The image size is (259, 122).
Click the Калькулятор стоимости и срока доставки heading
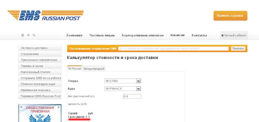(x=112, y=58)
